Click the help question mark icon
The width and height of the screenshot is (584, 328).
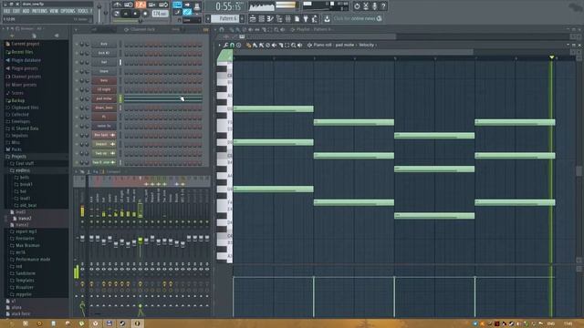tap(383, 6)
